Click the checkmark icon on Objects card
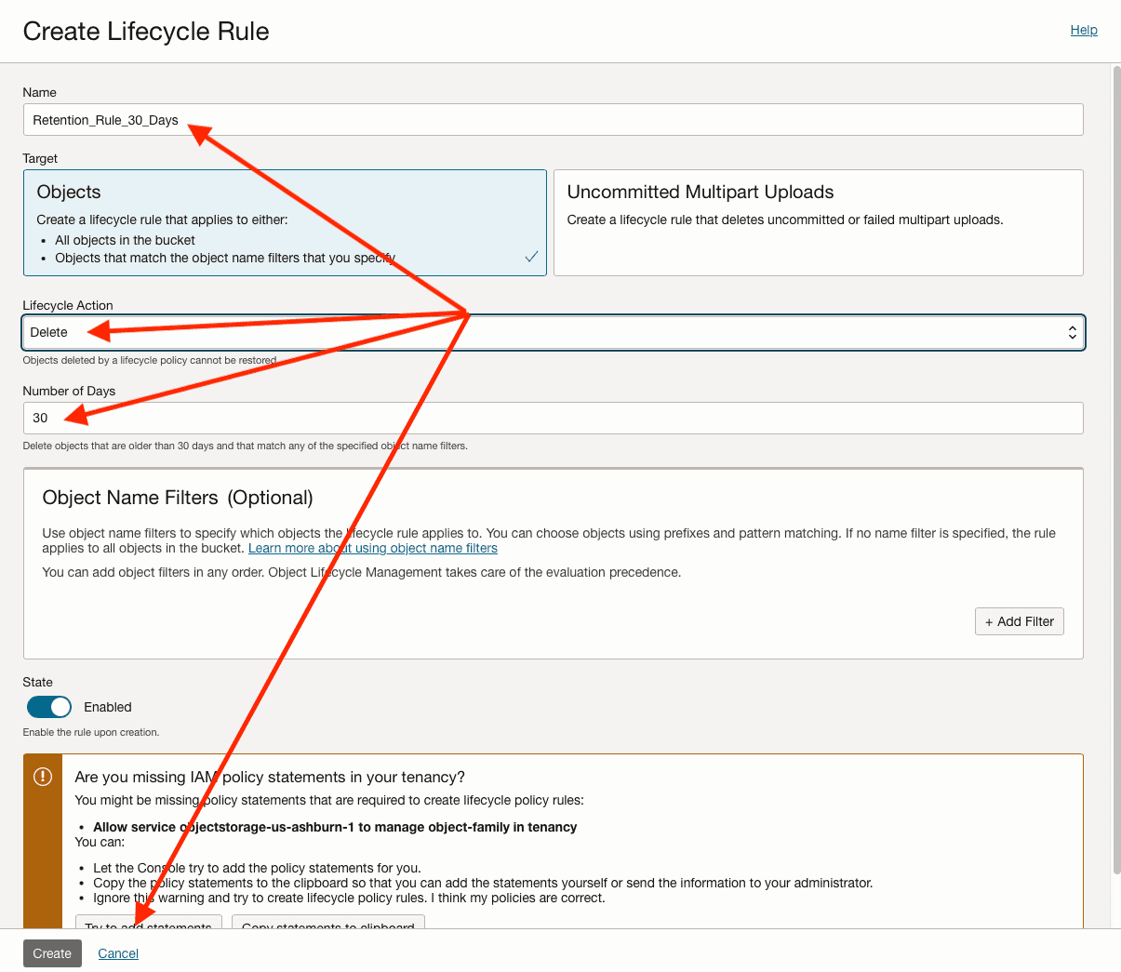 531,257
